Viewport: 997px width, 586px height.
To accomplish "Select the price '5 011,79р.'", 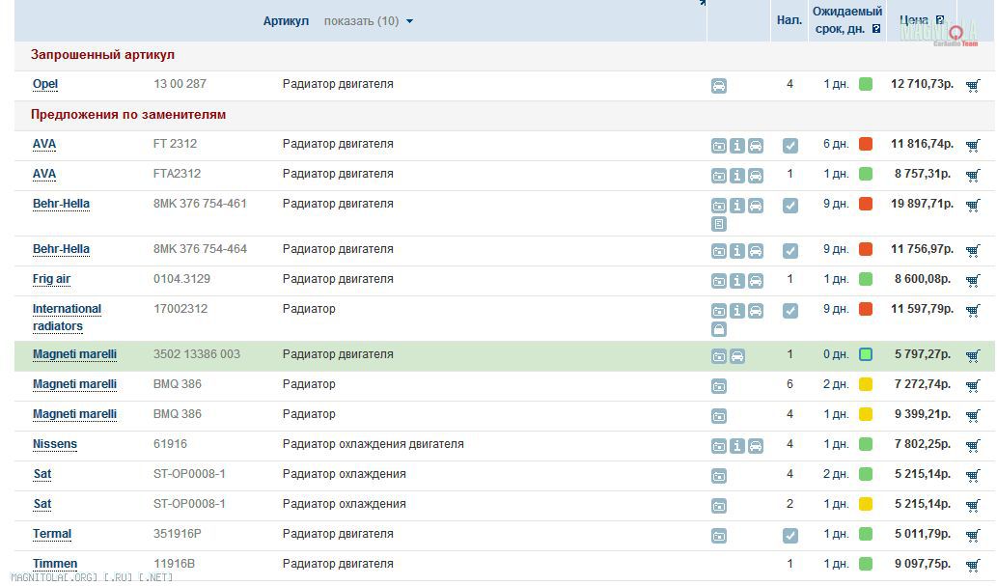I will point(923,534).
